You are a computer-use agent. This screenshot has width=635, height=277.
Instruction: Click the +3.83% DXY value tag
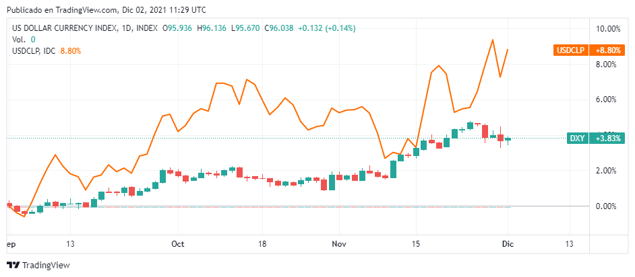point(607,138)
